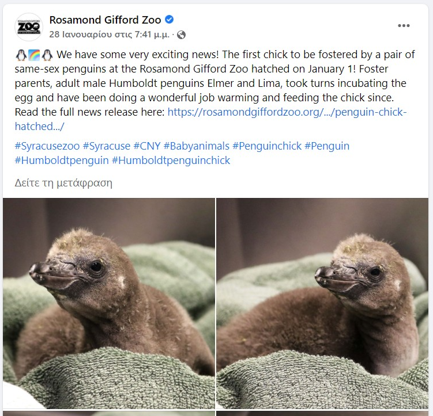Open the #Penguinchick hashtag
433x416 pixels.
tap(267, 146)
